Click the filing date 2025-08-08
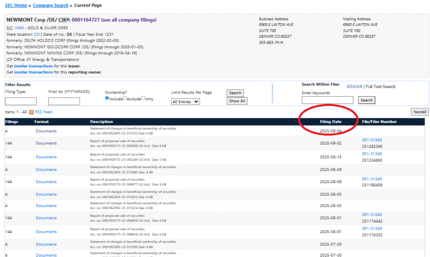Viewport: 430px width, 257px height. (x=331, y=170)
